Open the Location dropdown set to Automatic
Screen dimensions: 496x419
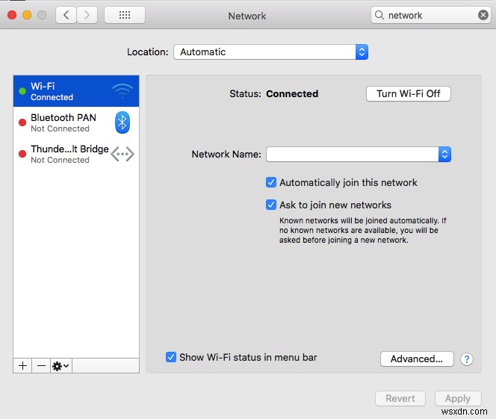(270, 52)
